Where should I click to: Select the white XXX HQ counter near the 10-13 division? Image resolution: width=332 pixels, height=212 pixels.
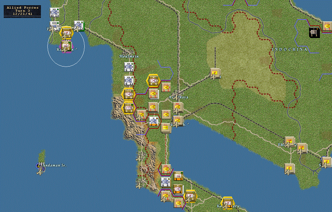pyautogui.click(x=54, y=26)
